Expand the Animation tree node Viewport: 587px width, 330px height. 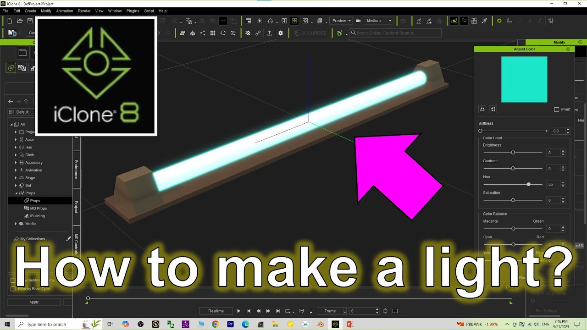pyautogui.click(x=16, y=170)
